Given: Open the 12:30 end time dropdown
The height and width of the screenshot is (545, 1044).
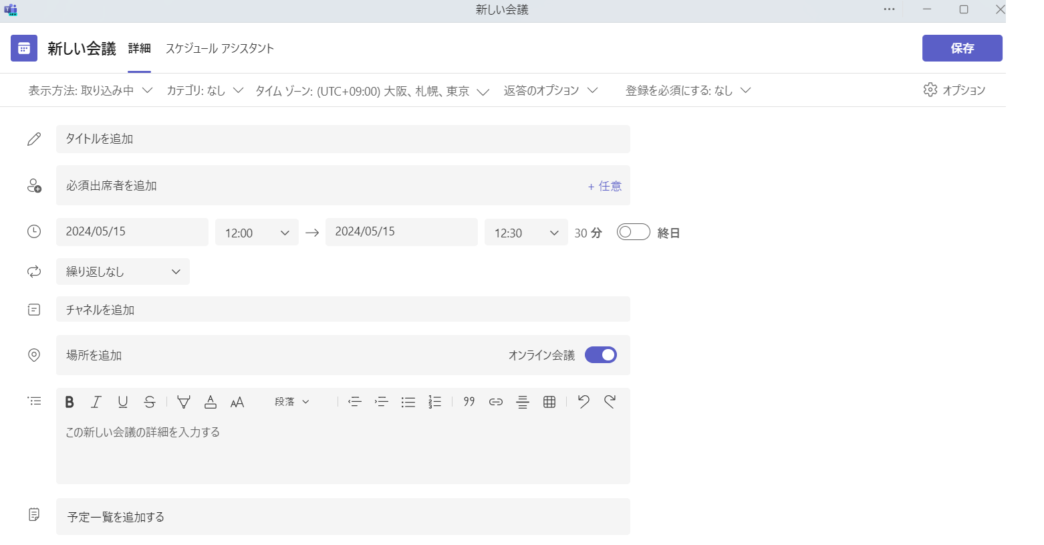Looking at the screenshot, I should click(526, 233).
